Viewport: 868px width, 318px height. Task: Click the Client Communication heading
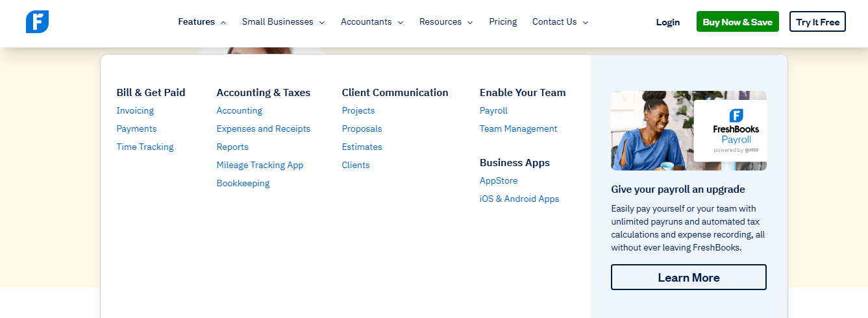coord(395,92)
